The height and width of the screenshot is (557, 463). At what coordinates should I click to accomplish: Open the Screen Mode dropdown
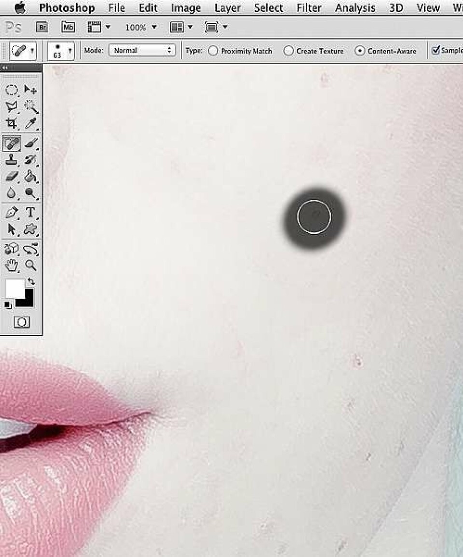(216, 27)
